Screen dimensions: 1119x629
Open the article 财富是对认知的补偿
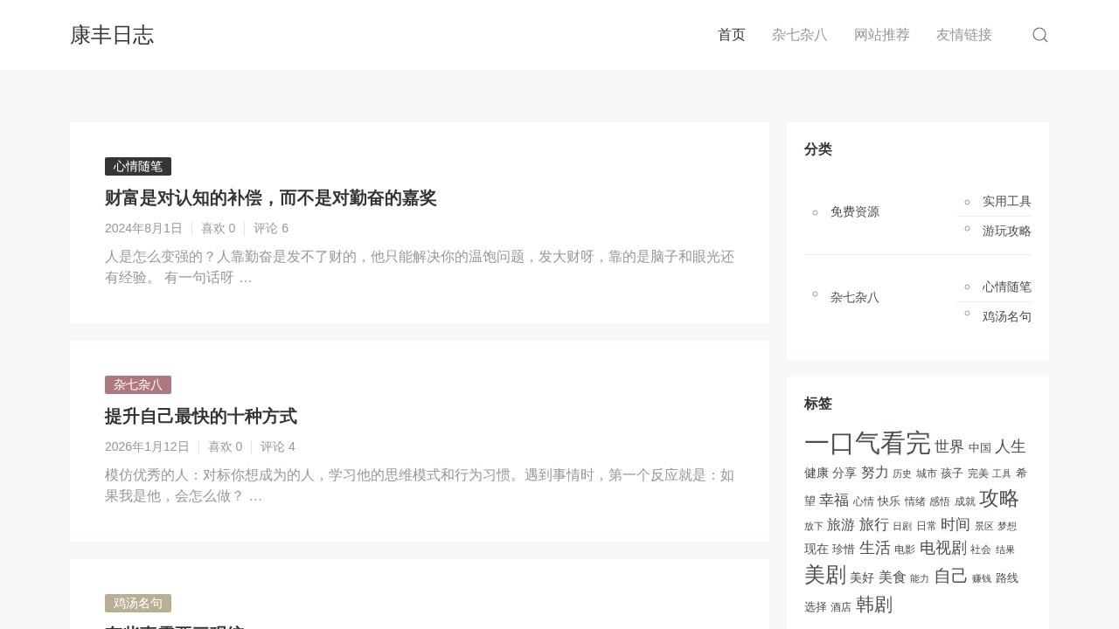coord(270,198)
